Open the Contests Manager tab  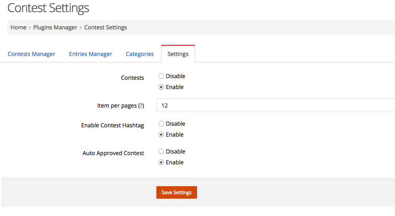32,54
